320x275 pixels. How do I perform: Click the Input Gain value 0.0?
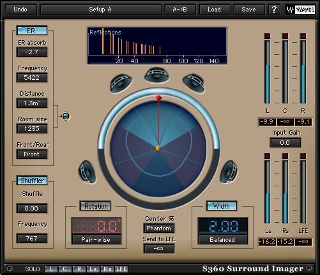[x=285, y=142]
